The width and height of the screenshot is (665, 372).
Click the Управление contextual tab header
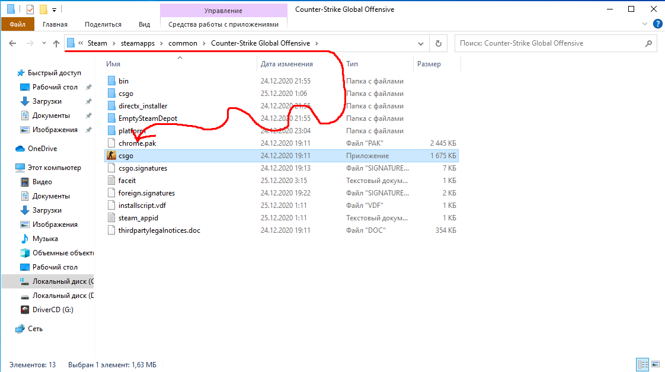click(x=223, y=10)
